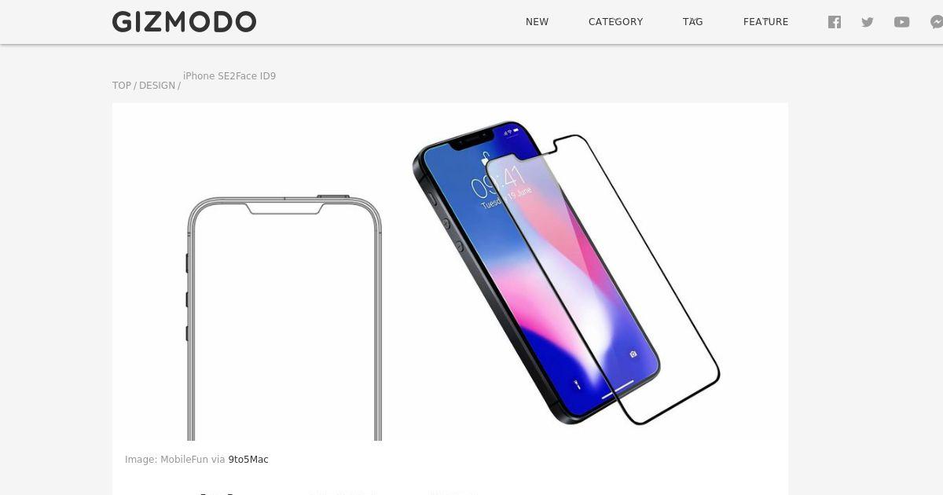Image resolution: width=943 pixels, height=495 pixels.
Task: Click camera icon on rendered iPhone lock screen
Action: pos(633,354)
